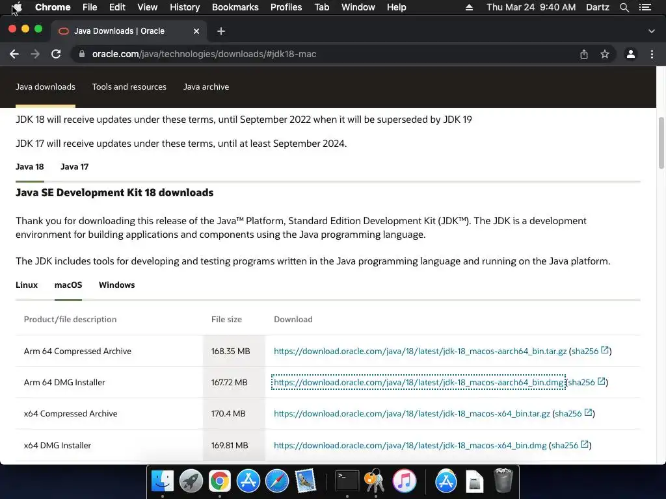Switch to the Linux tab
The image size is (666, 499).
click(x=27, y=285)
